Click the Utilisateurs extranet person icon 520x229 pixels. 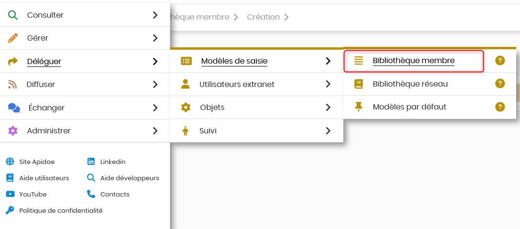click(185, 84)
